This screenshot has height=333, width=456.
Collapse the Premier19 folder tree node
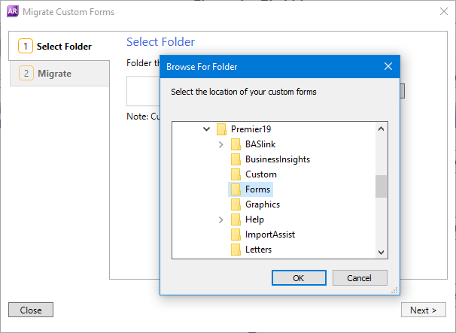click(x=207, y=129)
